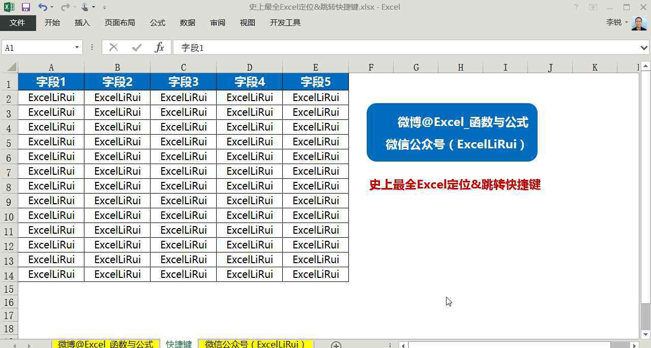Open the 插入 Insert ribbon tab

tap(82, 23)
